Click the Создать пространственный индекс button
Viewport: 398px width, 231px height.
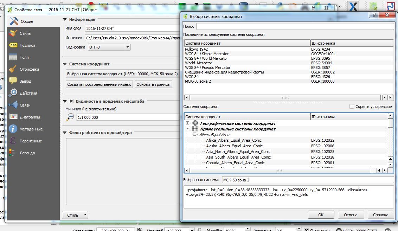click(99, 84)
